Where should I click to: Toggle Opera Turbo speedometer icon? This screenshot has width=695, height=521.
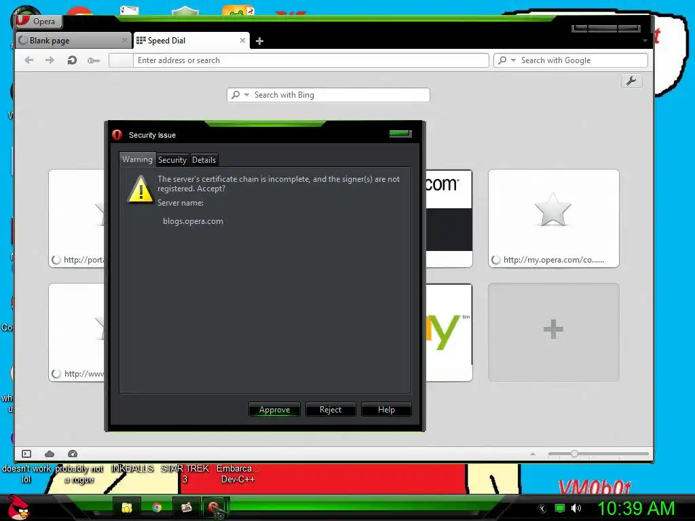pos(73,454)
